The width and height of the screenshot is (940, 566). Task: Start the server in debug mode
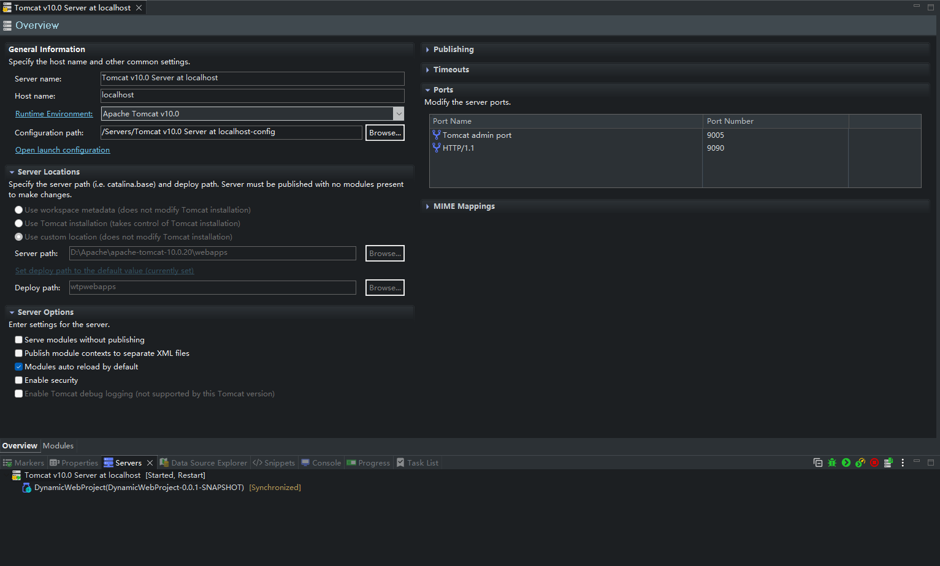coord(832,462)
